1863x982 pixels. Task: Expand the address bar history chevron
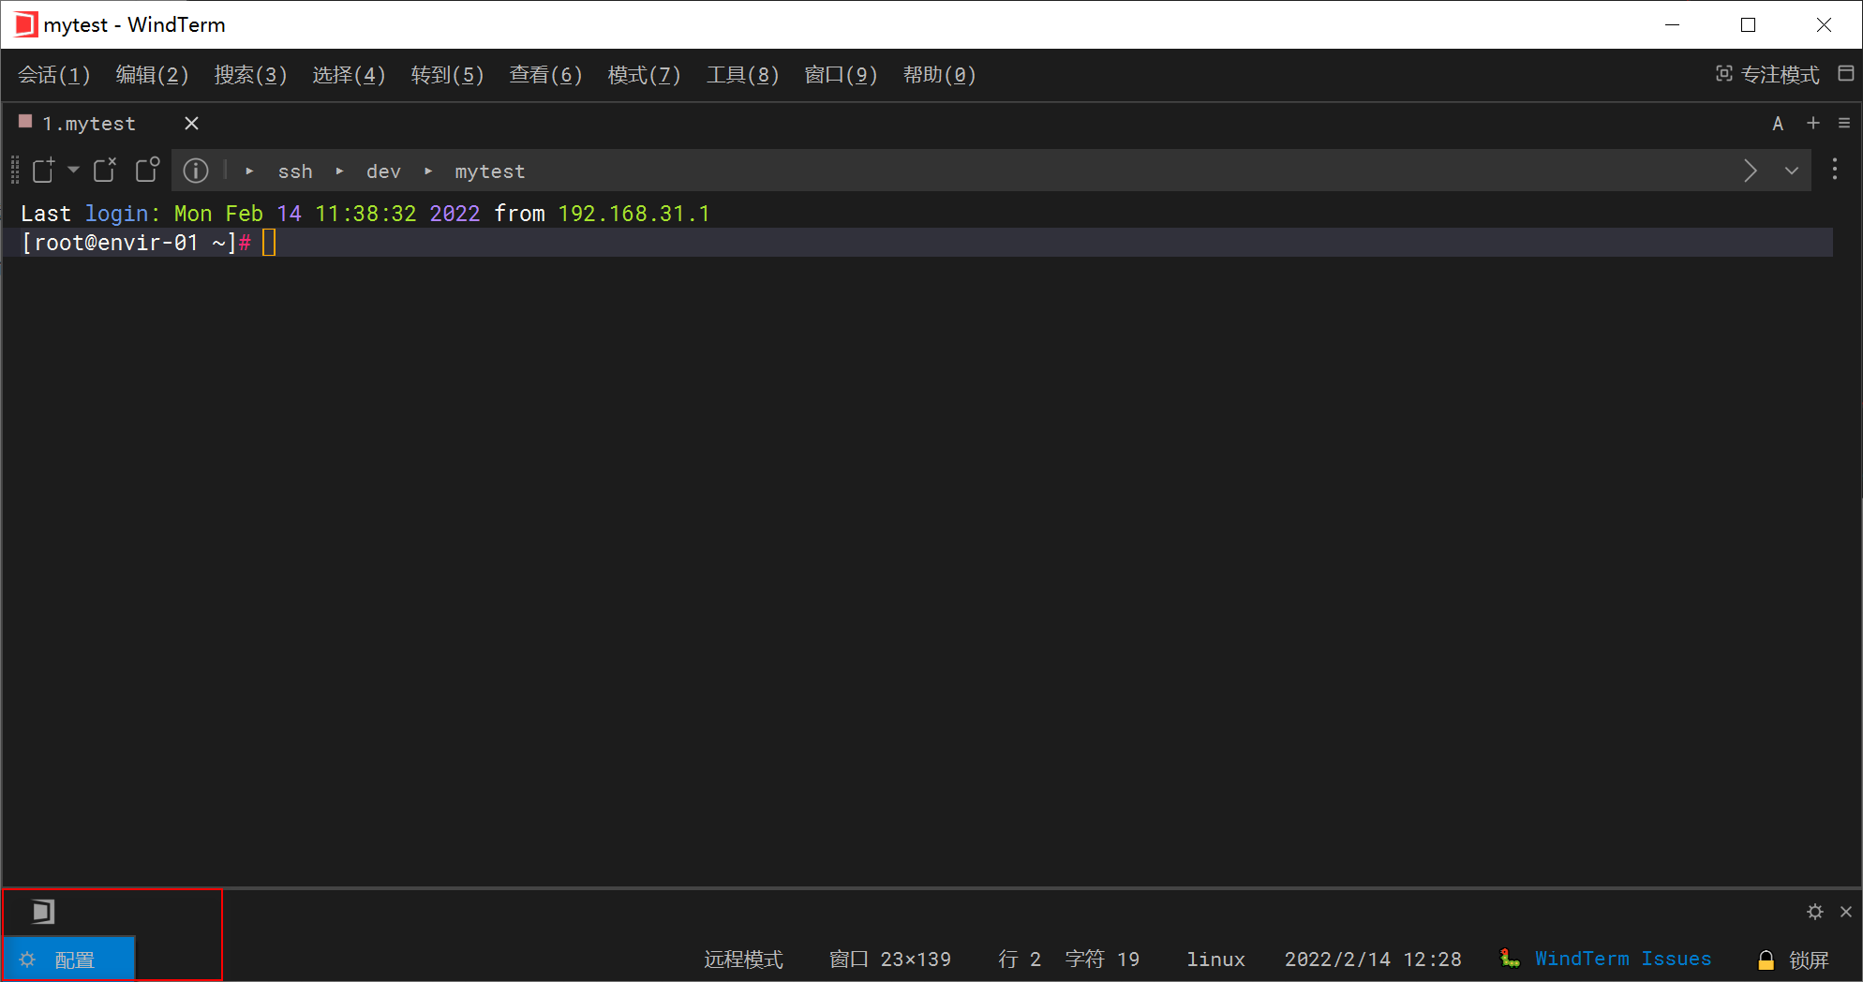tap(1791, 171)
